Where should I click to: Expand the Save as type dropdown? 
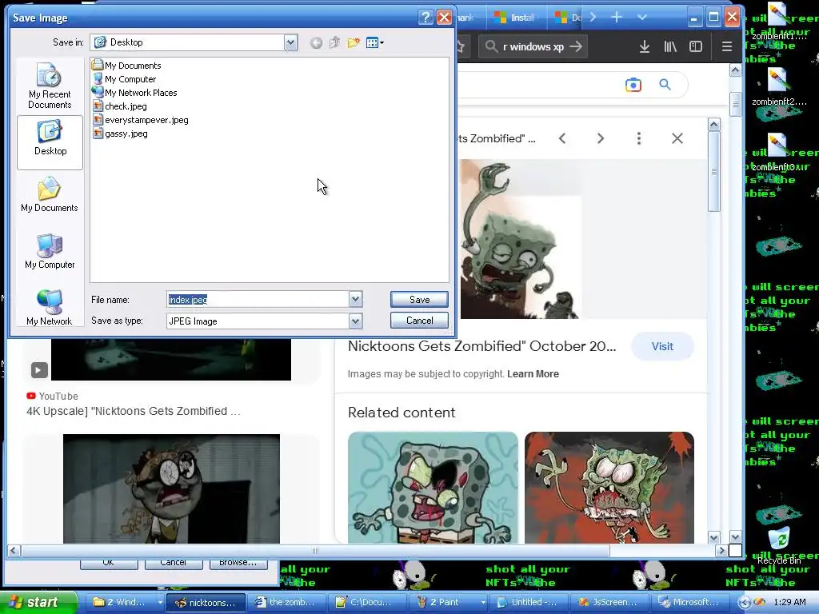[355, 321]
